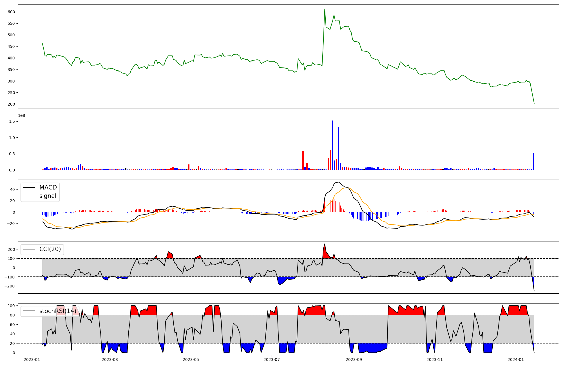The height and width of the screenshot is (366, 563).
Task: Click the 600 tick on price axis
Action: coord(12,12)
